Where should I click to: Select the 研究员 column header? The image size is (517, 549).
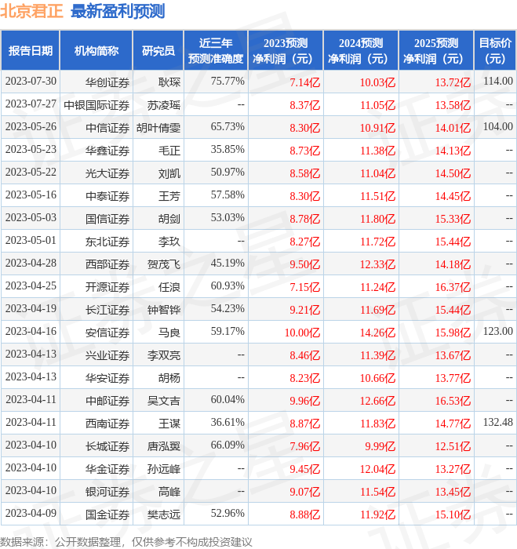click(158, 51)
